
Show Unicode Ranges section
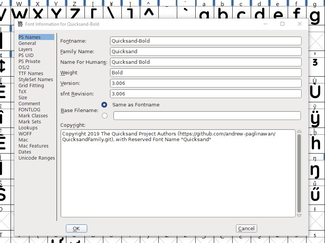tap(37, 158)
